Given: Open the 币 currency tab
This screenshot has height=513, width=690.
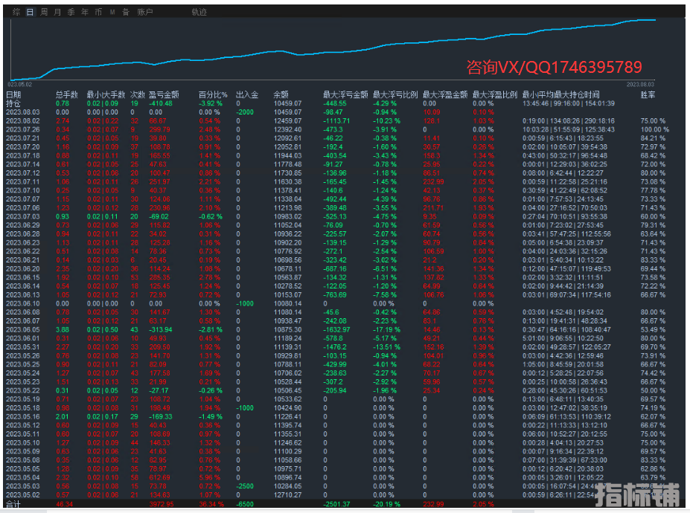Looking at the screenshot, I should [x=98, y=12].
